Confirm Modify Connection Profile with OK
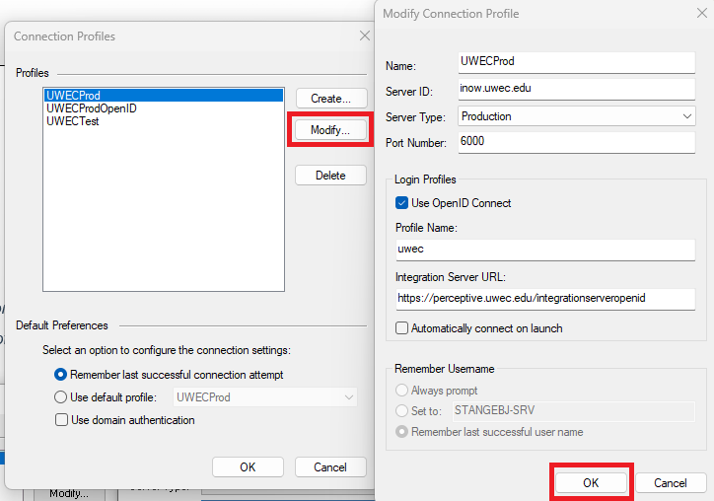This screenshot has width=714, height=501. point(591,483)
